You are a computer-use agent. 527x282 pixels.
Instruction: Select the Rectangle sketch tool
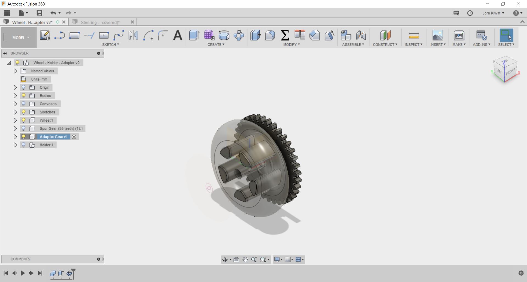[x=74, y=35]
